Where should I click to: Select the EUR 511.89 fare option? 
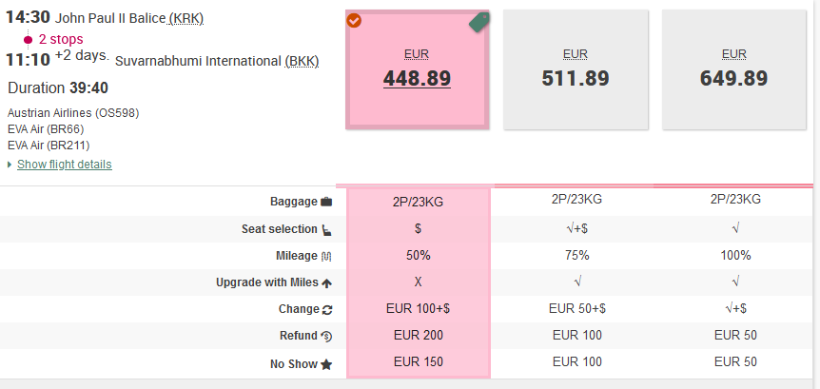(x=576, y=69)
